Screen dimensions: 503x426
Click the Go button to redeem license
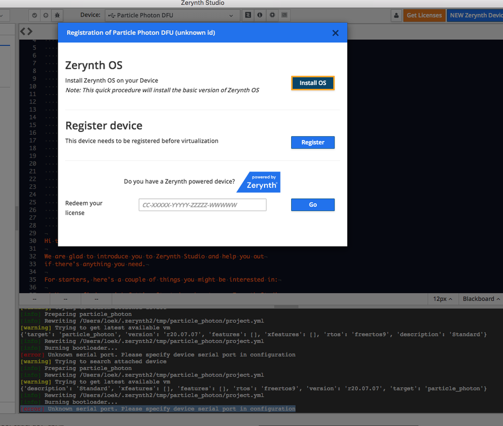[x=313, y=204]
